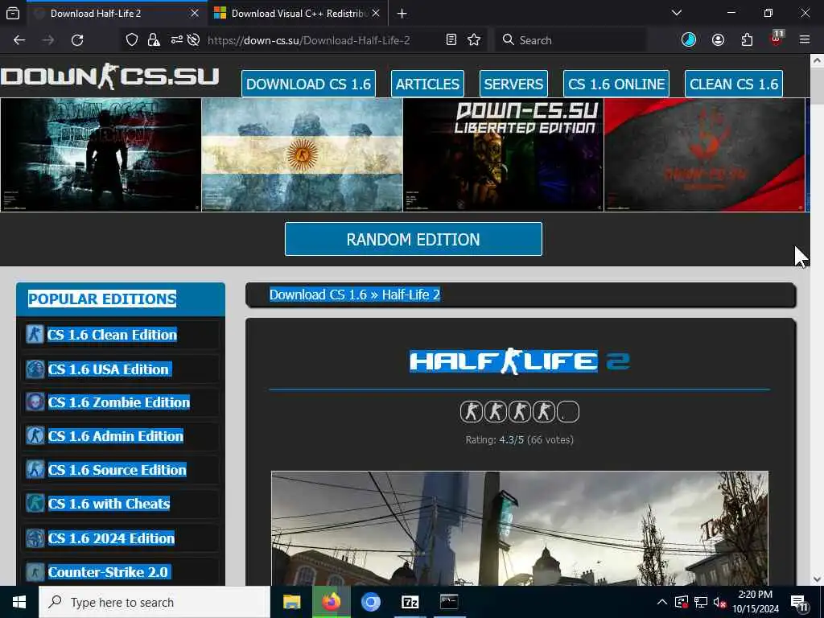This screenshot has height=618, width=824.
Task: Go back with the browser back arrow
Action: [19, 40]
